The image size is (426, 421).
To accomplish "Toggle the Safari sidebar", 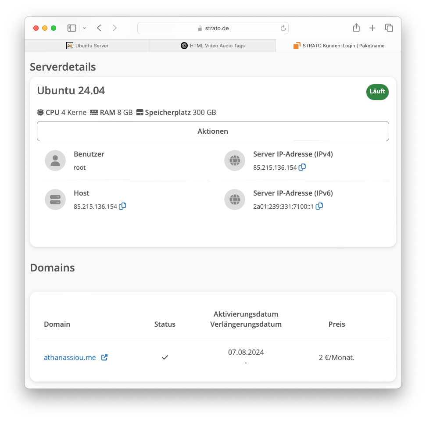I will pos(72,28).
